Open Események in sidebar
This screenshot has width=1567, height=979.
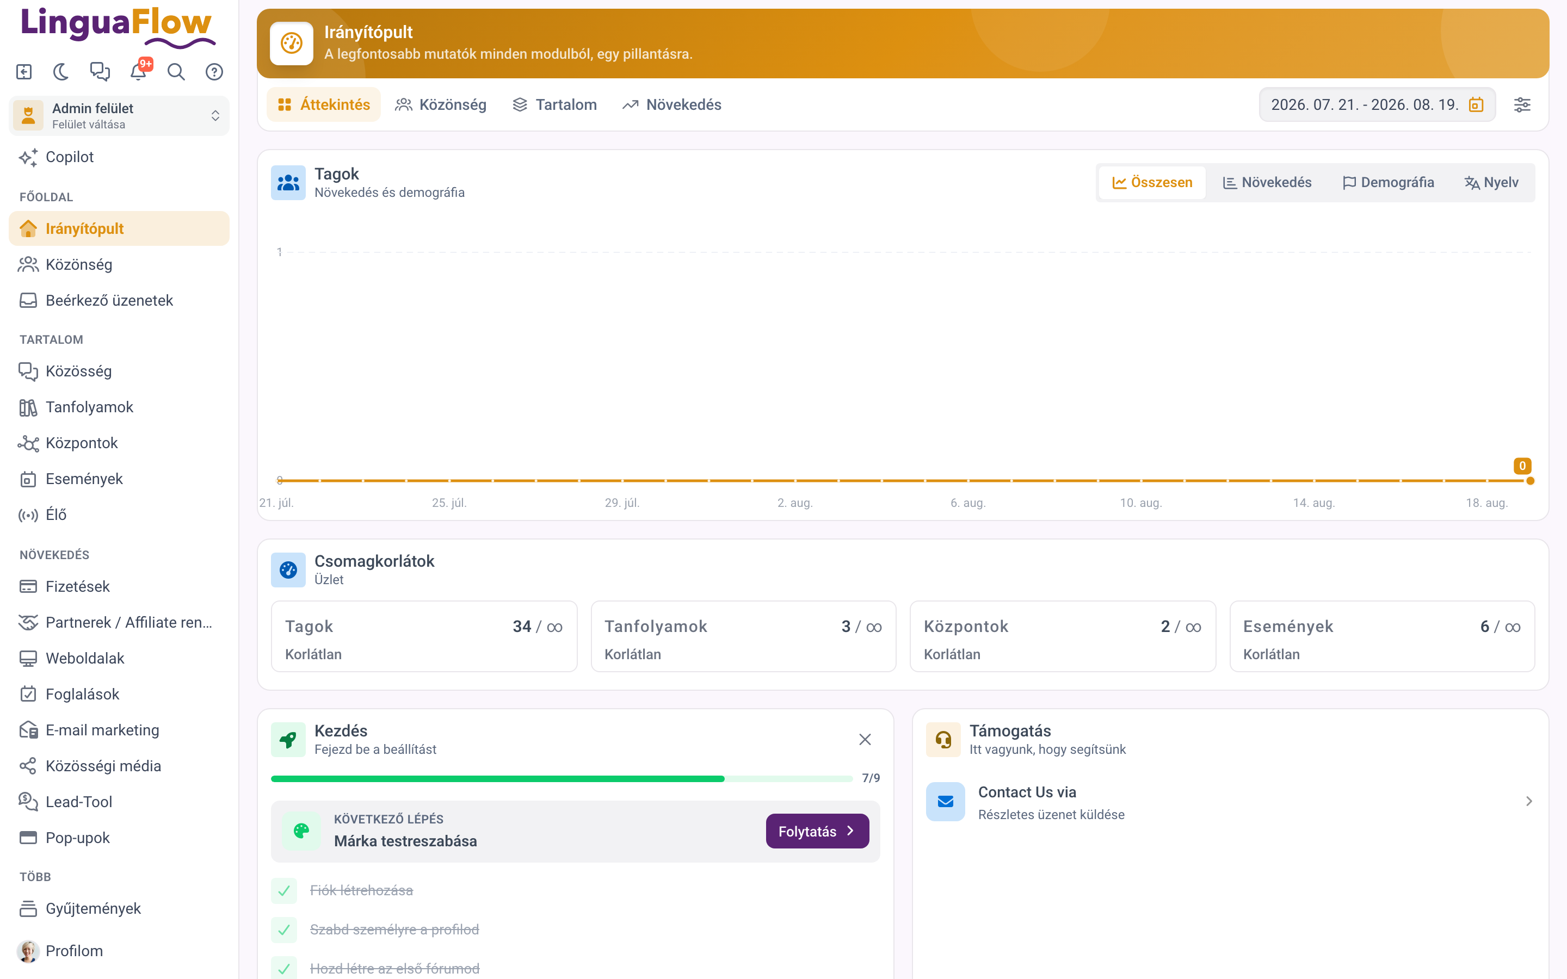click(119, 479)
